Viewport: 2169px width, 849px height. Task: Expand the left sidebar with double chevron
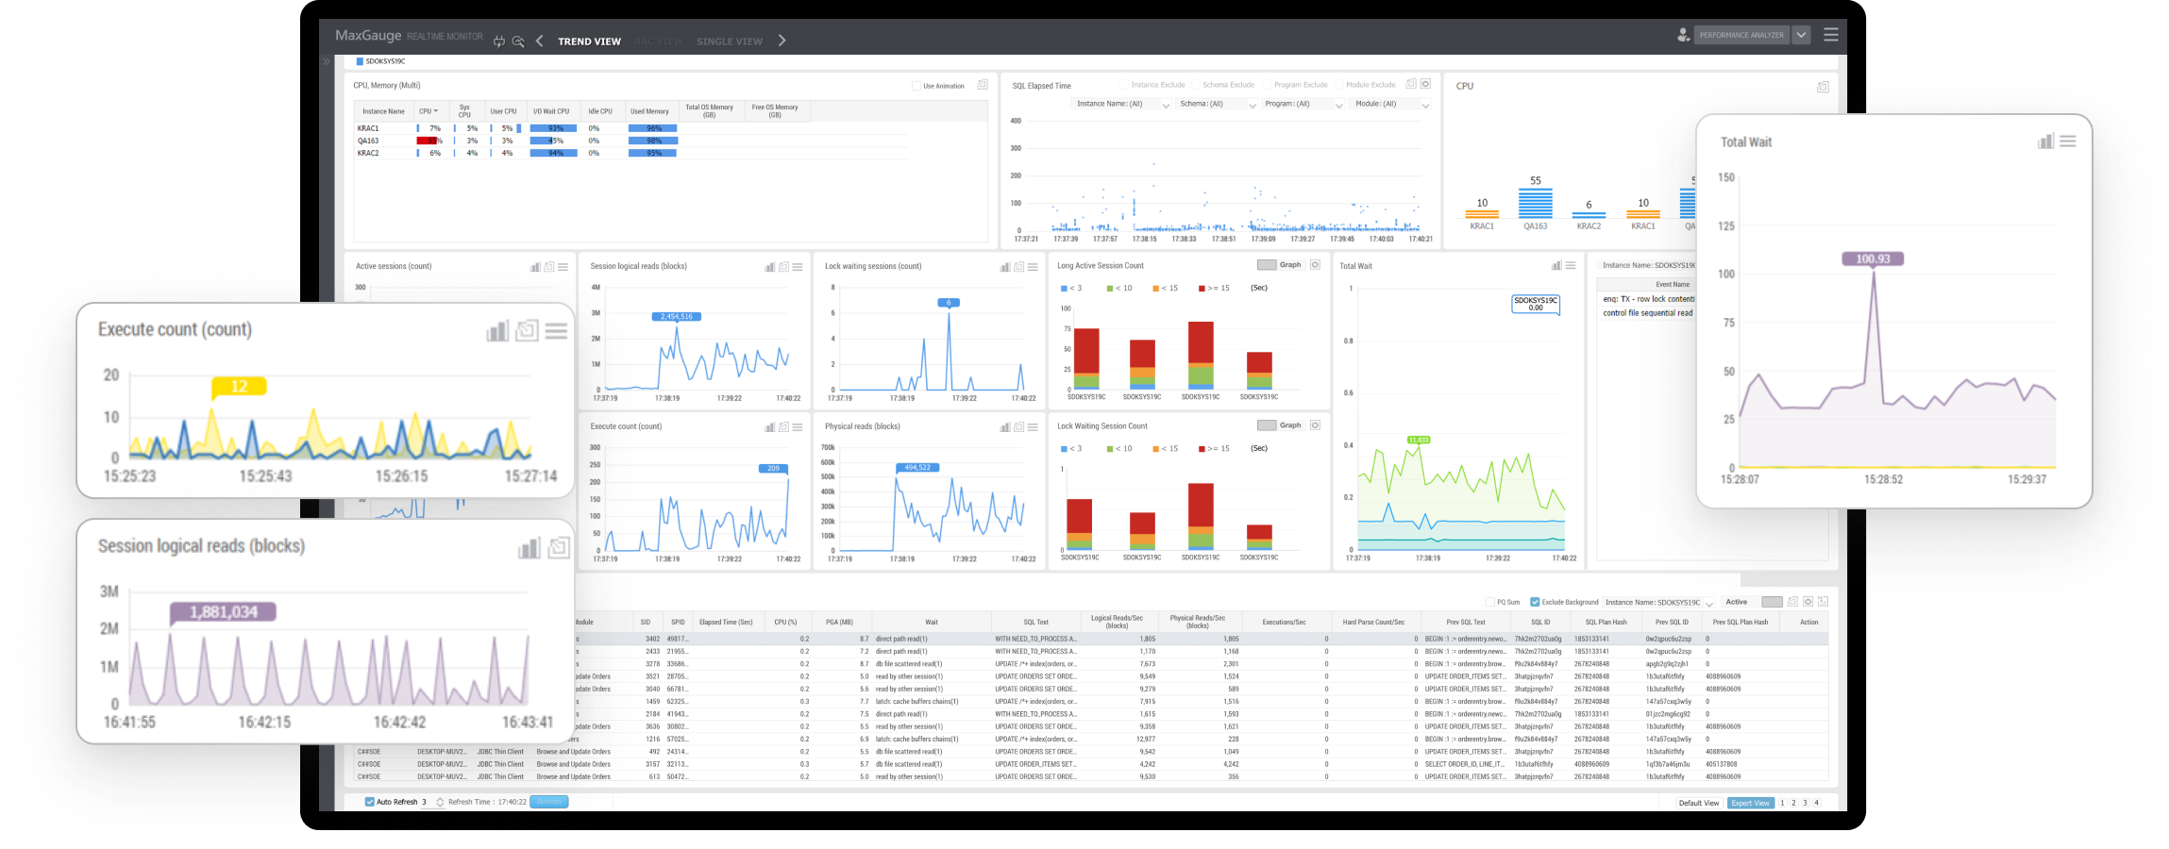point(327,61)
